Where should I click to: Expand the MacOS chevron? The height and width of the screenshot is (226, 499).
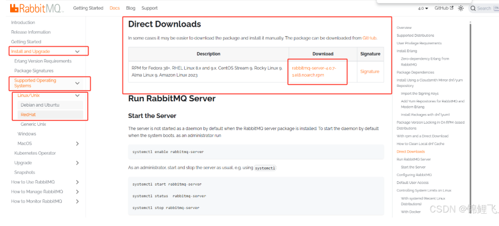(x=77, y=143)
